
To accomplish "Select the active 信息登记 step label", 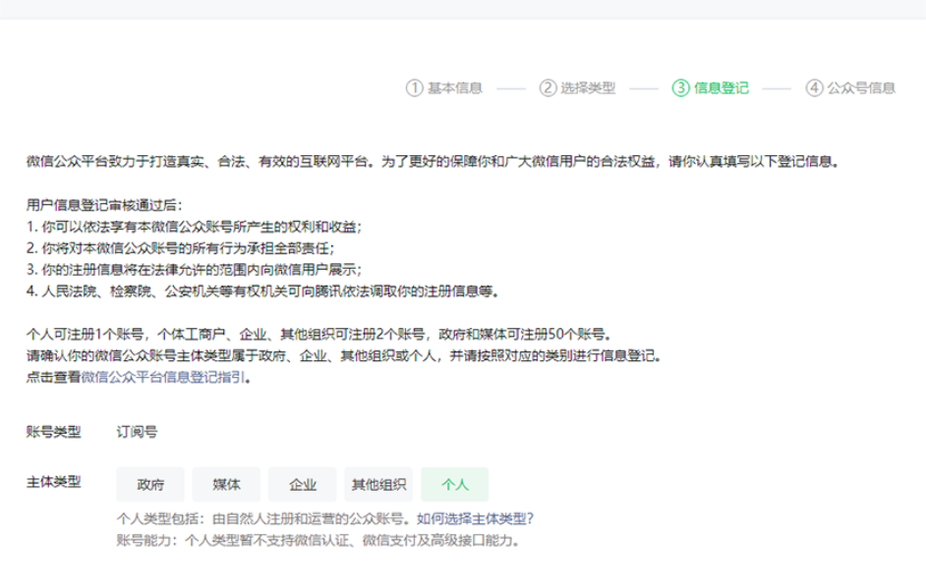I will 721,87.
